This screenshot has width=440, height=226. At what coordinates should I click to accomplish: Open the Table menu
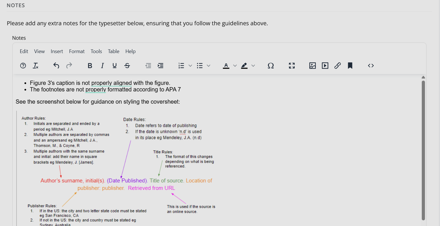tap(113, 51)
